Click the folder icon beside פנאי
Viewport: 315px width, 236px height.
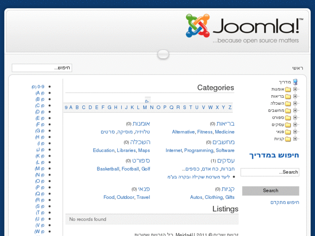[288, 132]
